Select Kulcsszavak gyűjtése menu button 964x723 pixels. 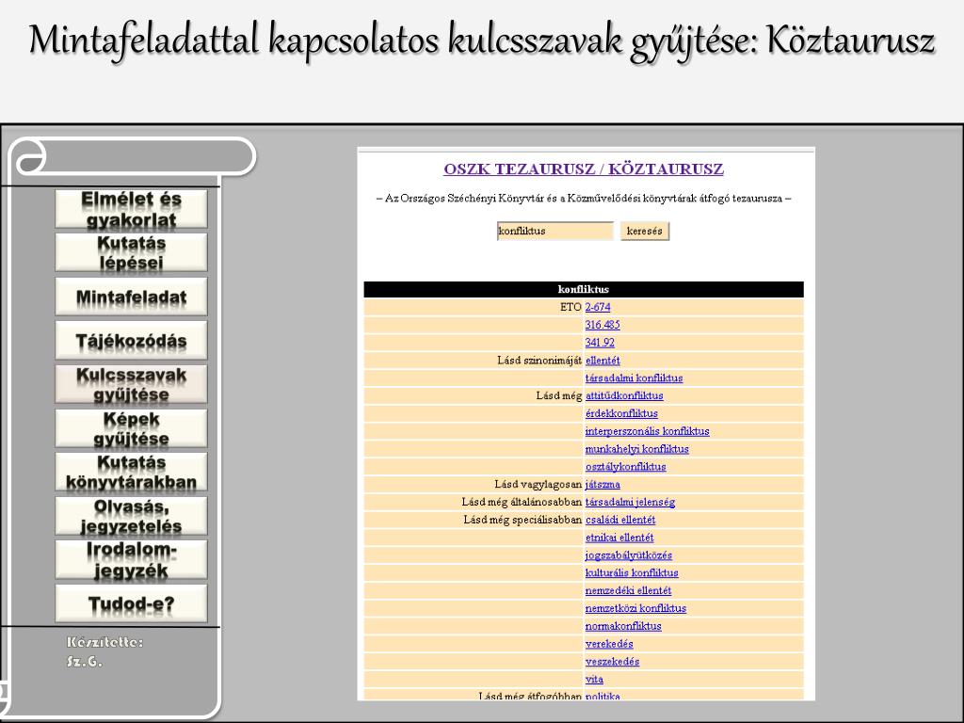131,384
